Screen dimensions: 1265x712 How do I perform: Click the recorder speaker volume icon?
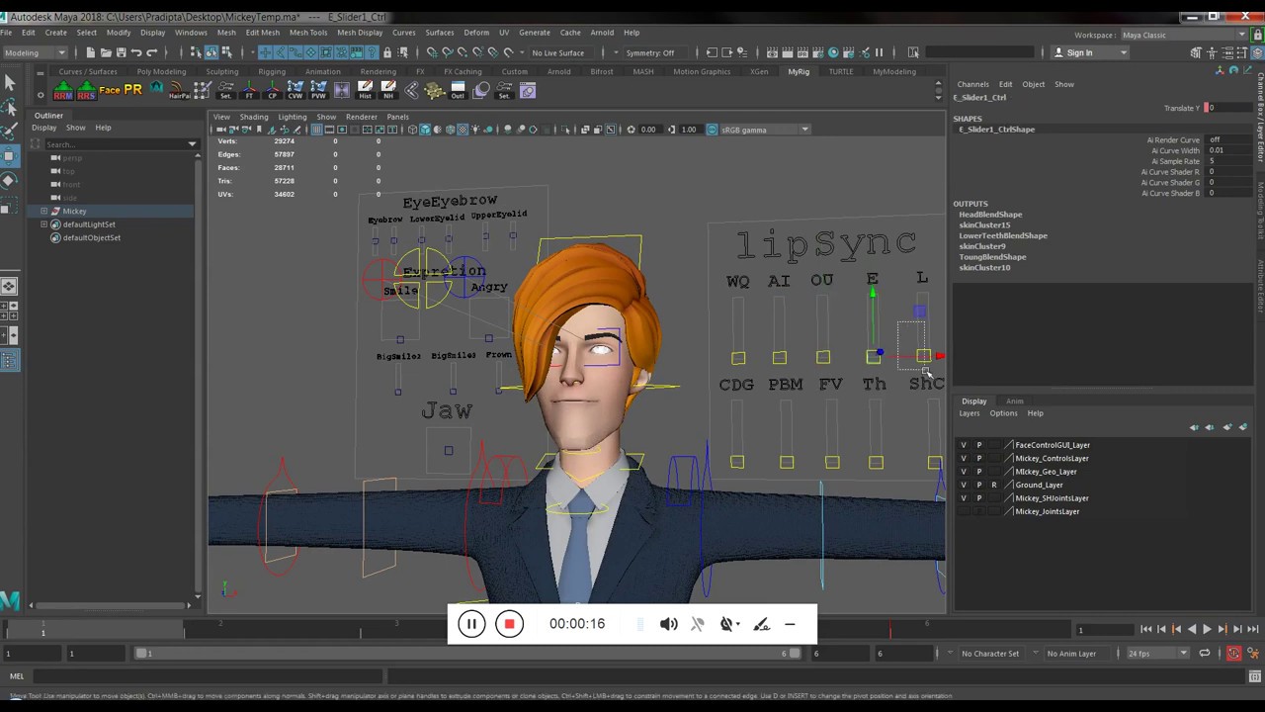coord(669,624)
